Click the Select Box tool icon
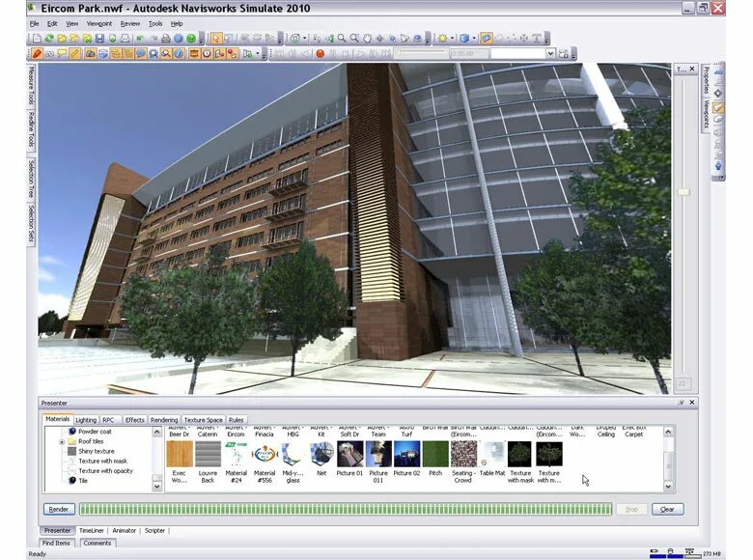753x560 pixels. pyautogui.click(x=229, y=39)
